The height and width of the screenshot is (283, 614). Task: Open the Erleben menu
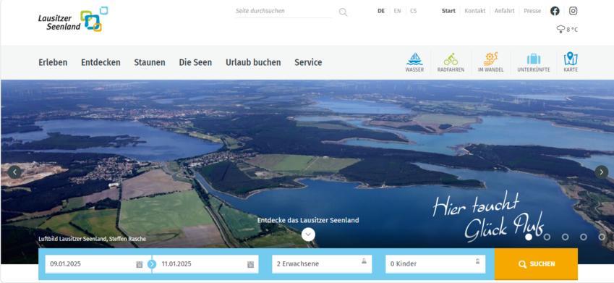coord(53,62)
